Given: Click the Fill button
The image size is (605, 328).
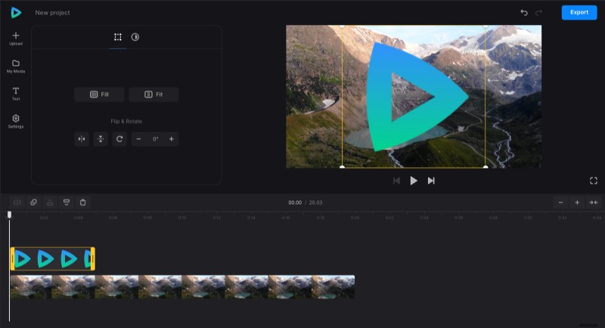Looking at the screenshot, I should pos(99,94).
